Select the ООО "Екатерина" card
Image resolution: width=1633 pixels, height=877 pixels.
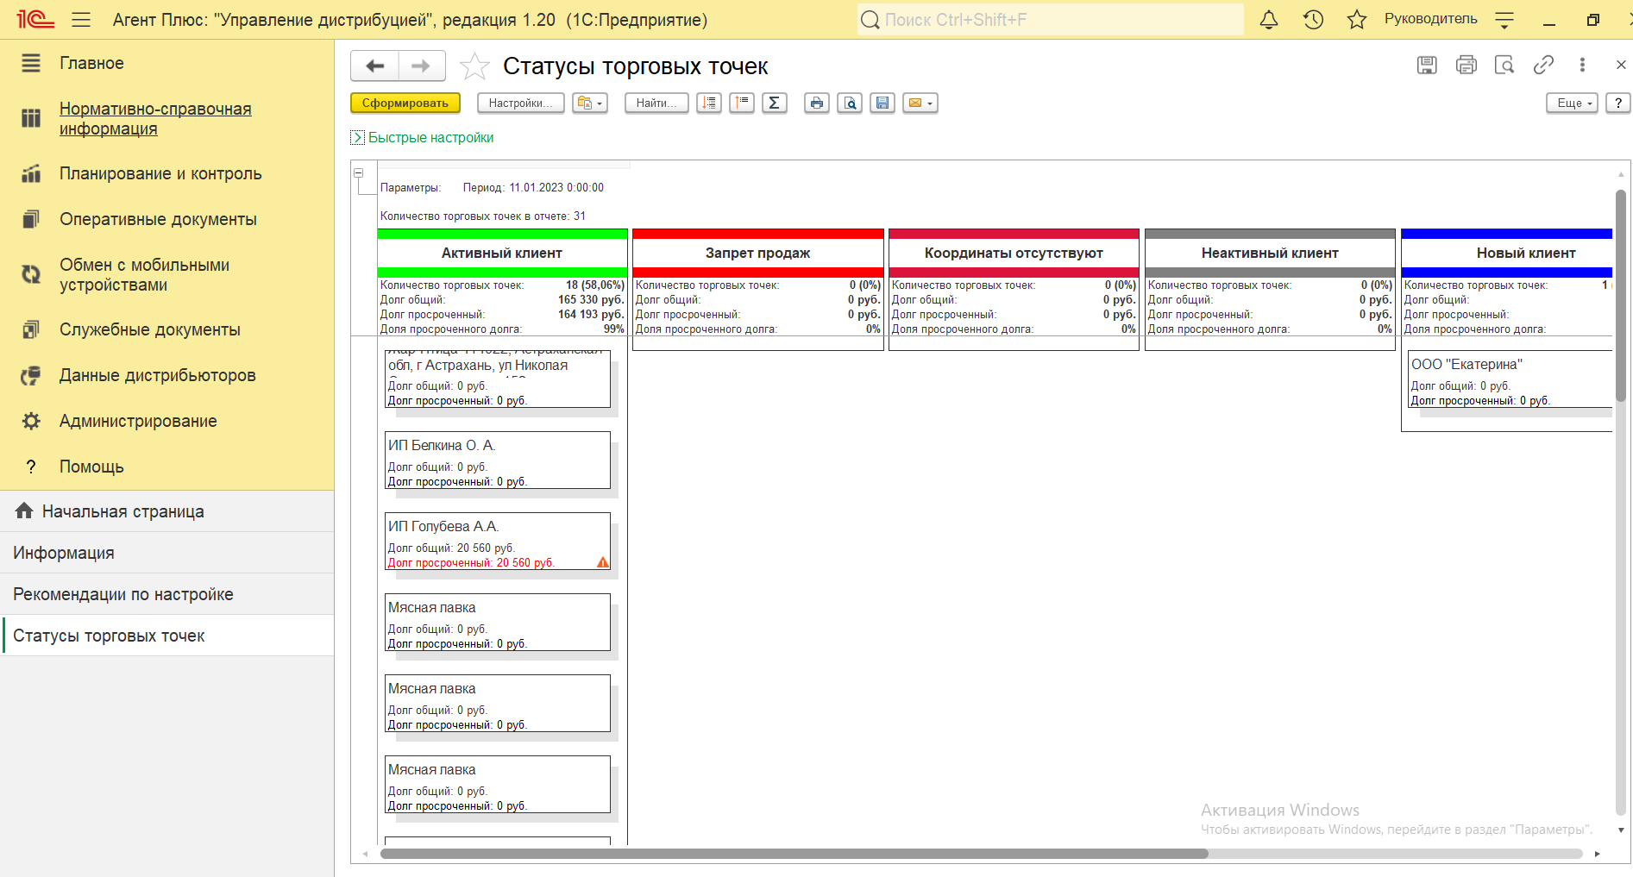pyautogui.click(x=1511, y=379)
